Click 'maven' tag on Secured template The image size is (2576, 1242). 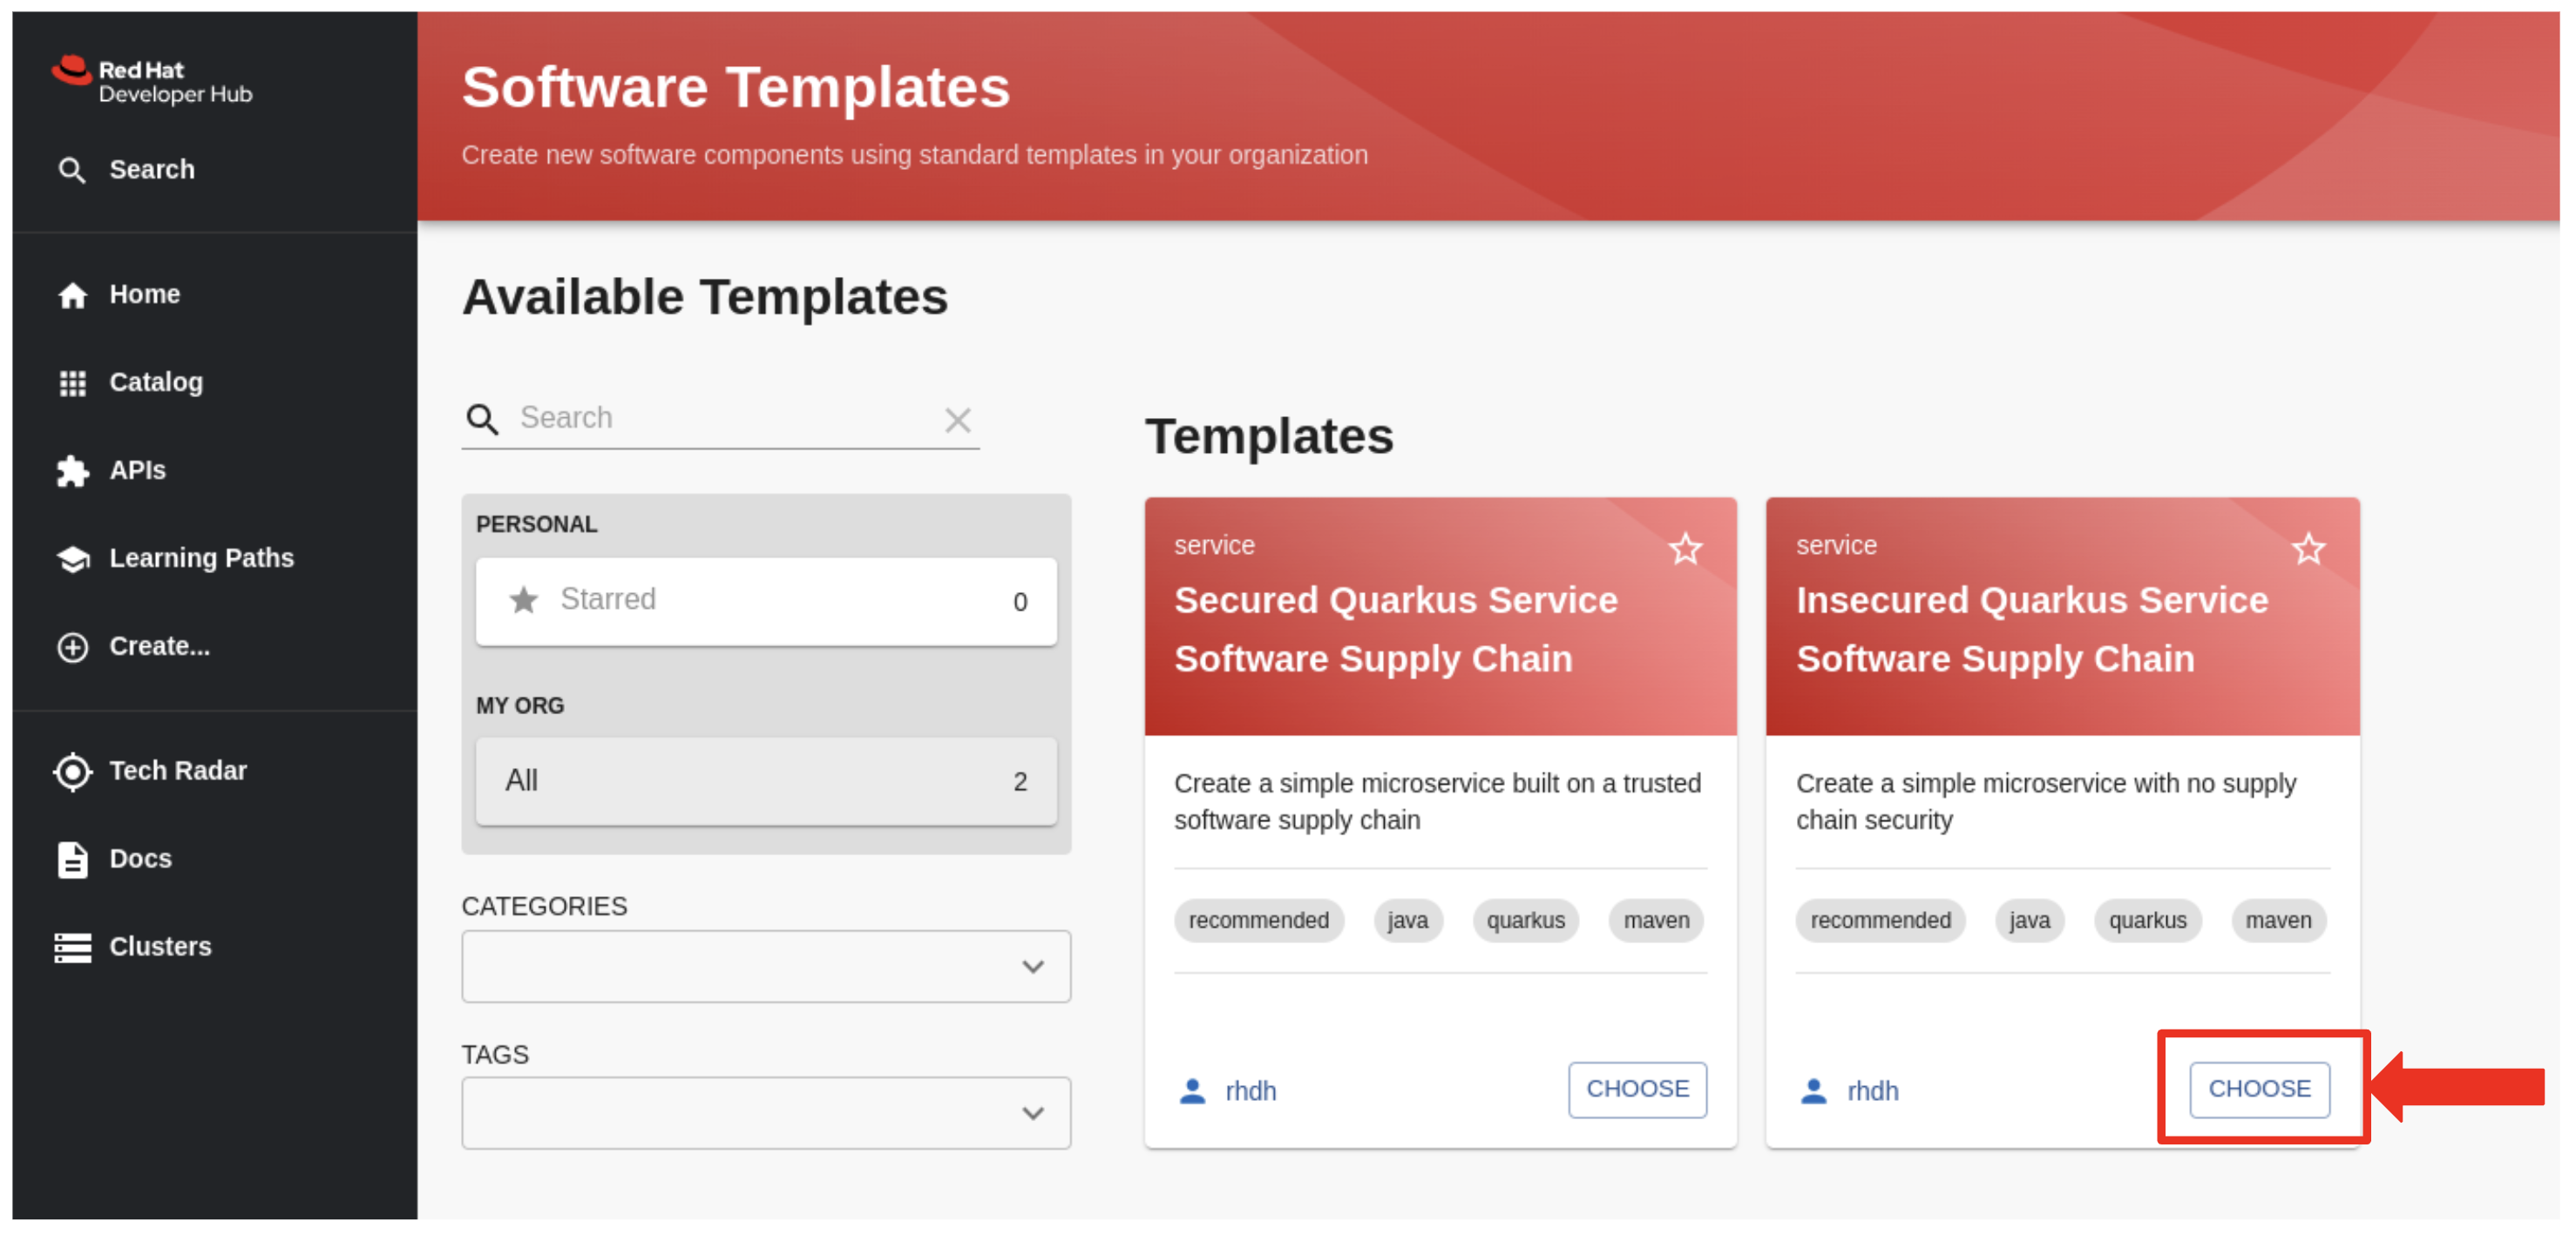1657,921
